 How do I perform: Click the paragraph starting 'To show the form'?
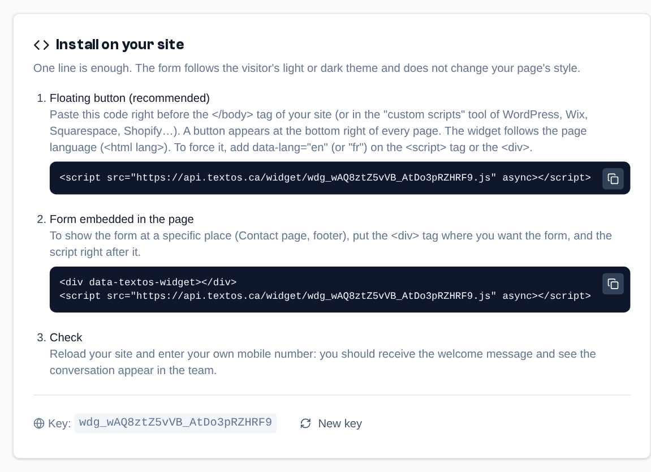(330, 244)
